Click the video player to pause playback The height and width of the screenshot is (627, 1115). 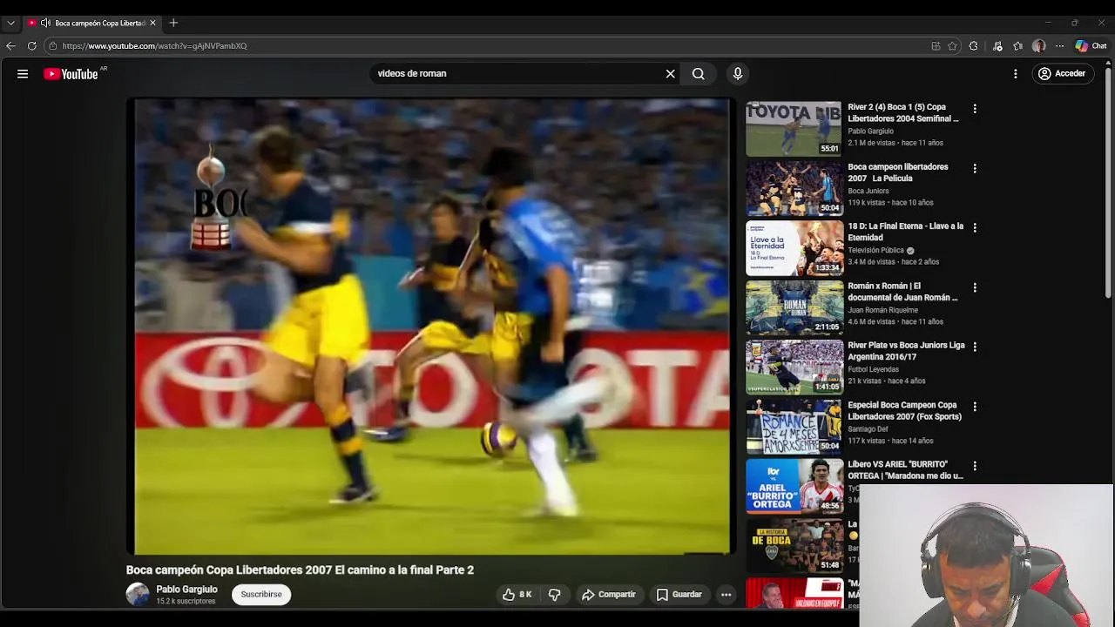click(432, 327)
